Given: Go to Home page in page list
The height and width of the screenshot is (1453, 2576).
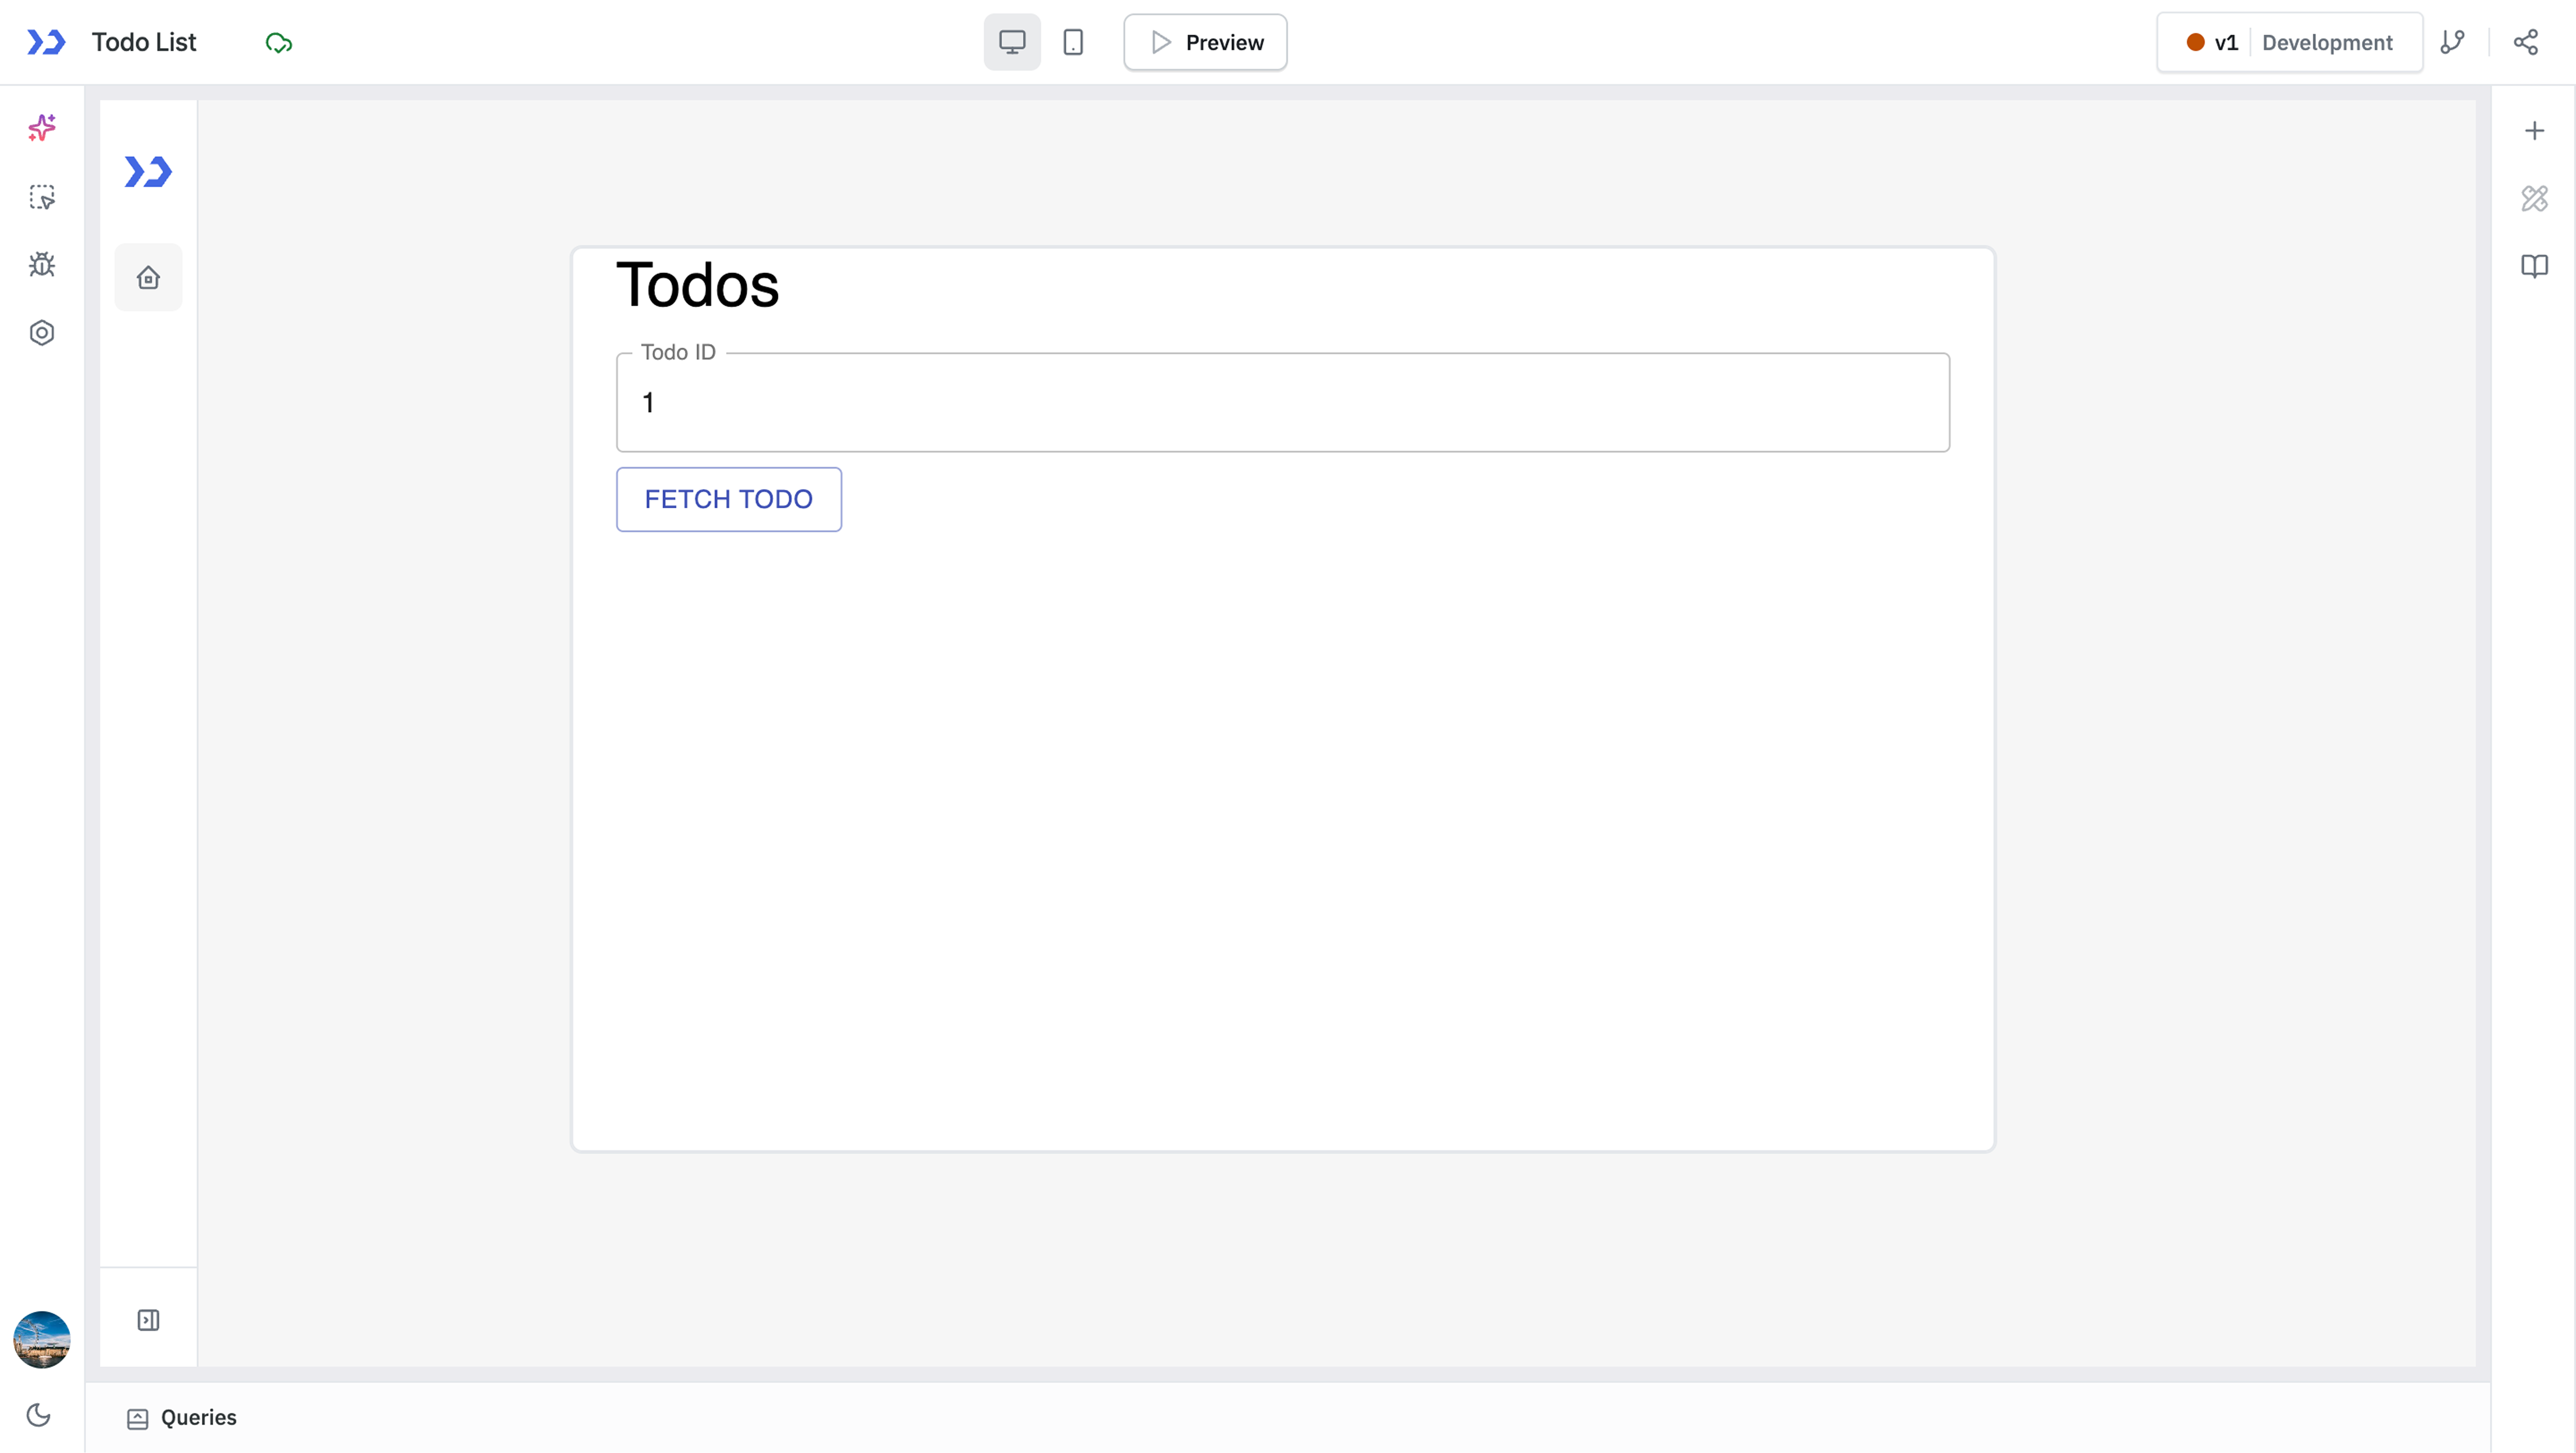Looking at the screenshot, I should coord(148,277).
